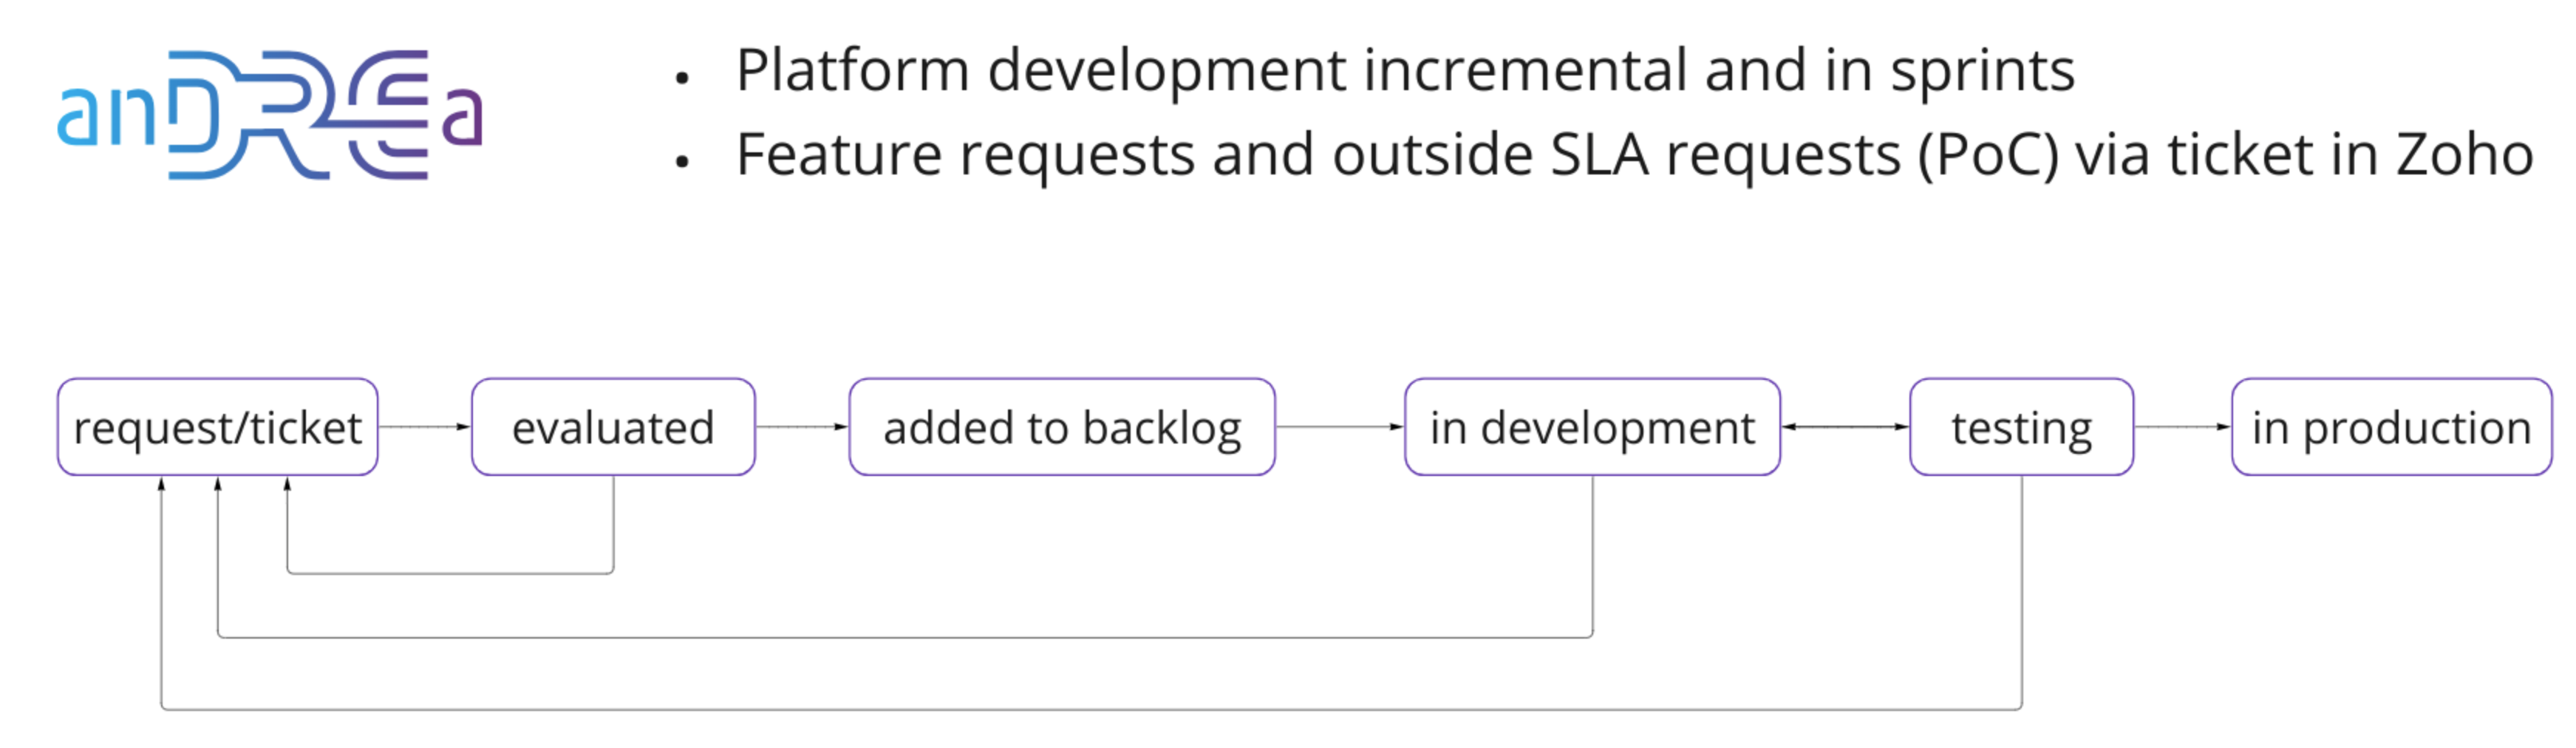The height and width of the screenshot is (748, 2576).
Task: Click the Feature requests bullet text
Action: point(1634,155)
